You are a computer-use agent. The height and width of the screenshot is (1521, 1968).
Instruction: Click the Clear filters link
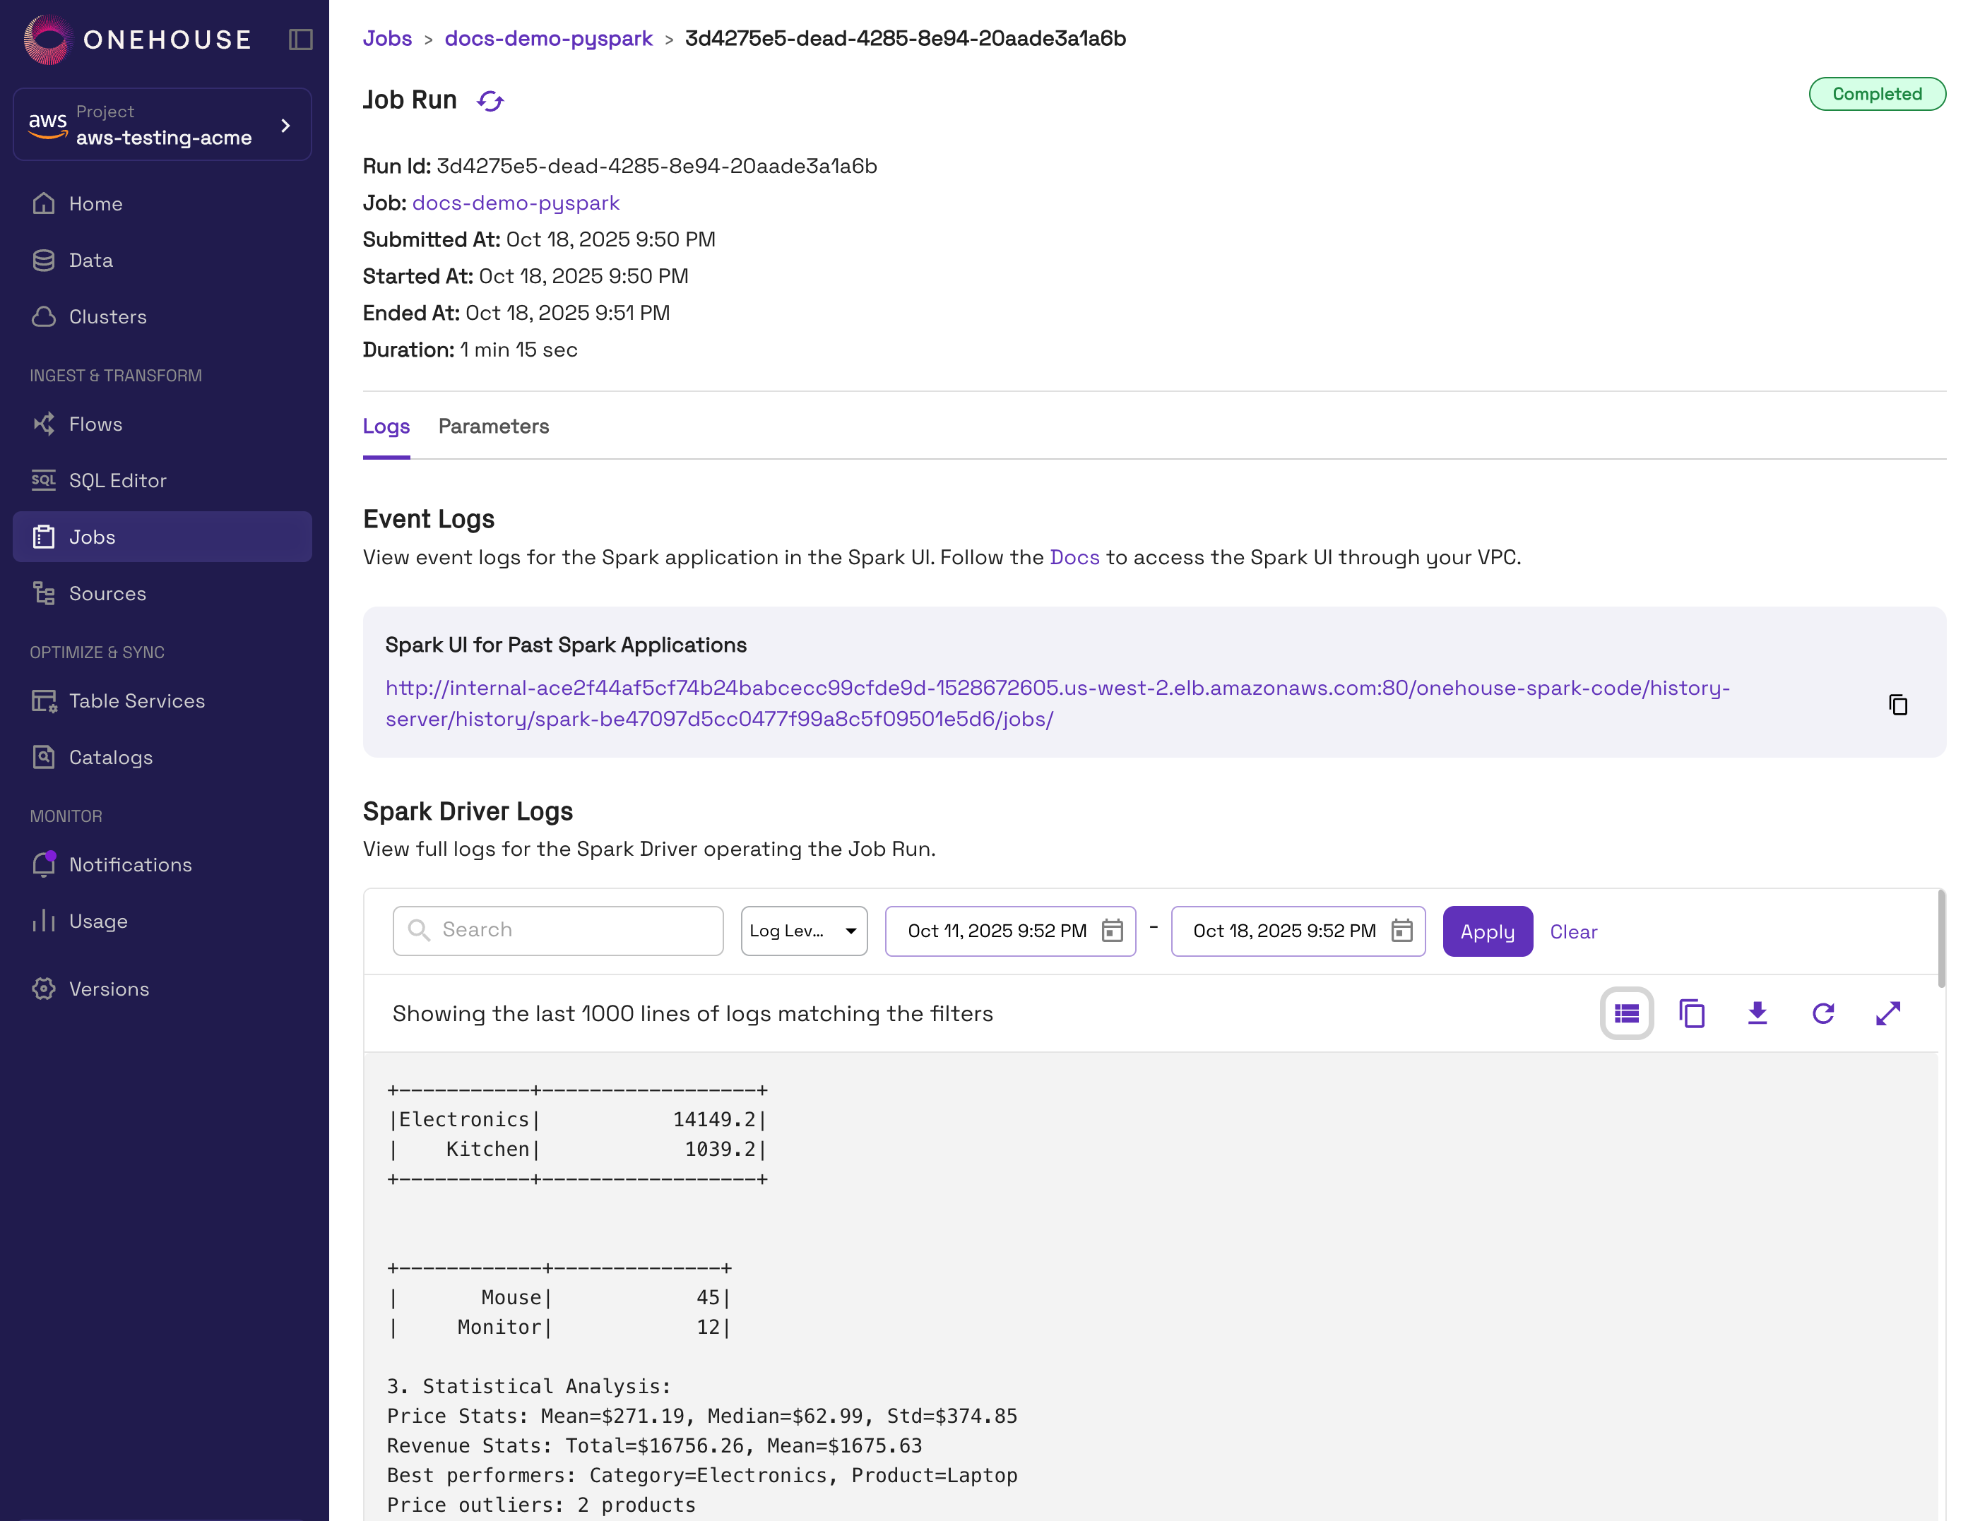(1572, 931)
